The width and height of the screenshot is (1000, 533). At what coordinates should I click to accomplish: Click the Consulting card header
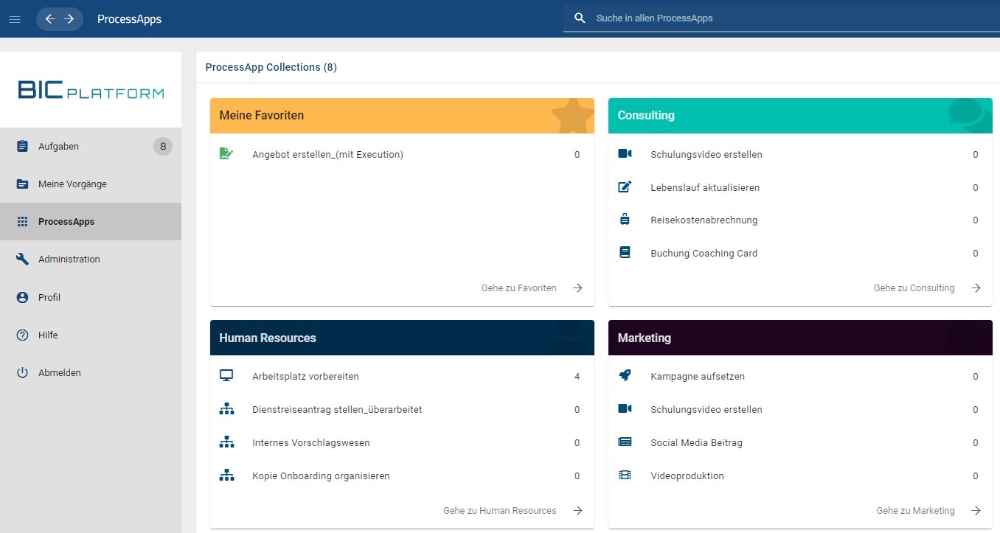click(x=800, y=116)
